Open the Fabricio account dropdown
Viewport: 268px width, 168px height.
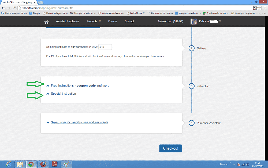pos(206,22)
